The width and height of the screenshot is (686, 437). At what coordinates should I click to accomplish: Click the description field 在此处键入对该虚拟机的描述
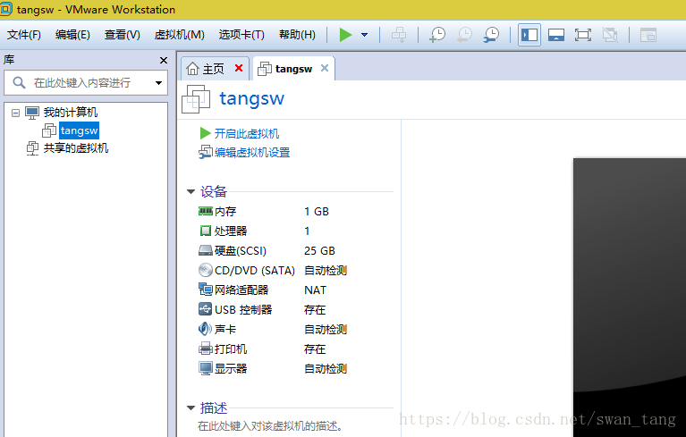[269, 425]
